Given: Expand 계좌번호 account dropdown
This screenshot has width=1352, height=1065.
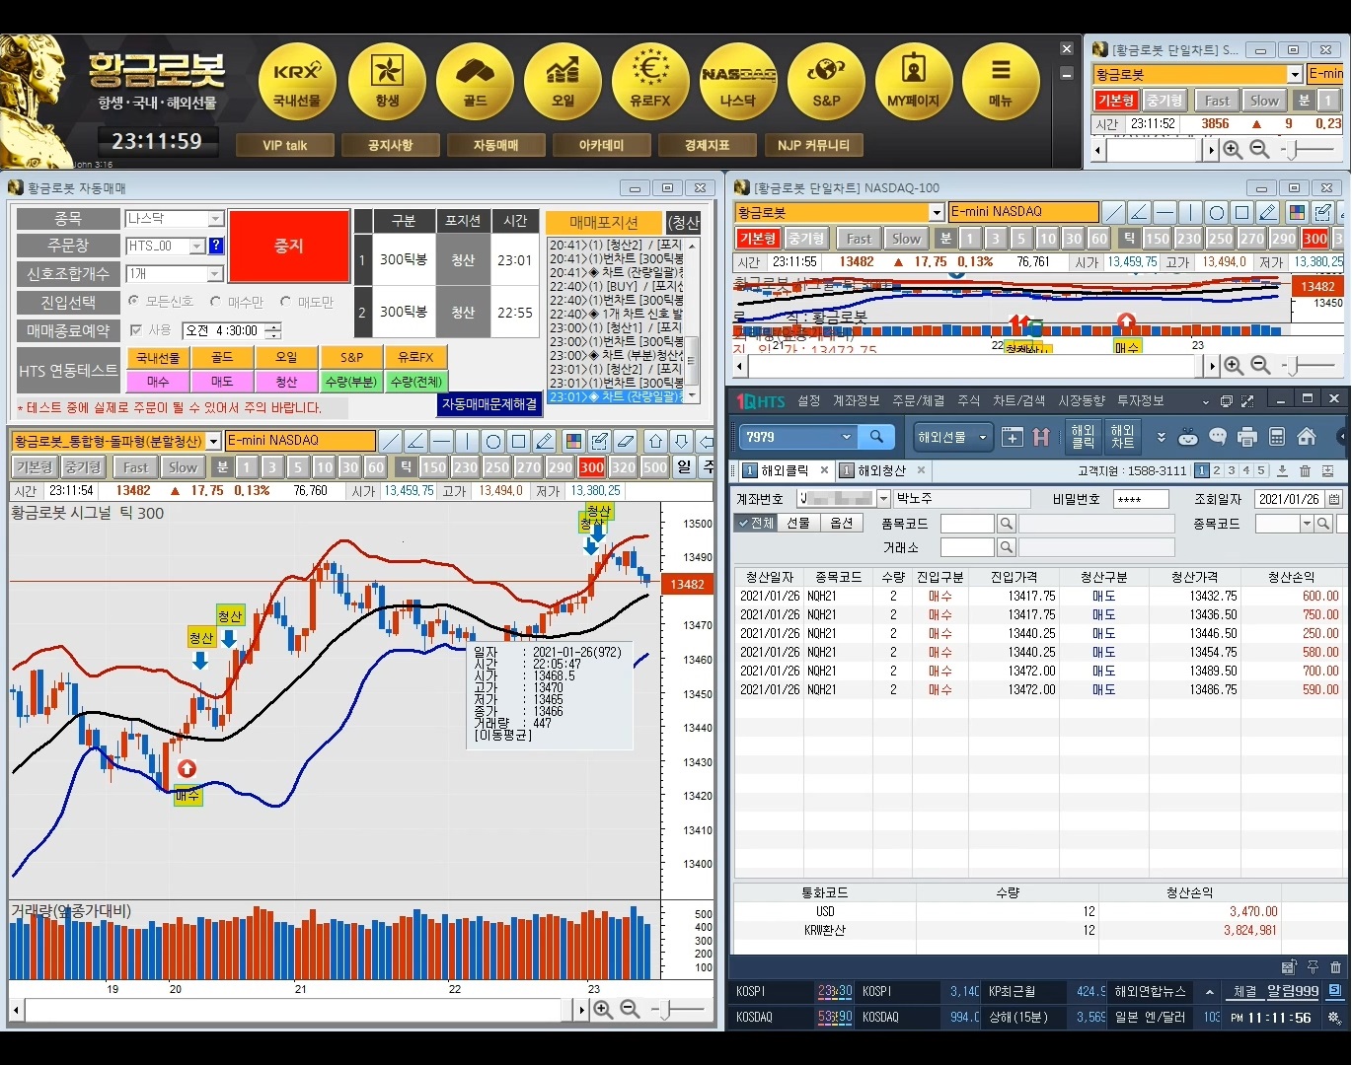Looking at the screenshot, I should coord(883,499).
